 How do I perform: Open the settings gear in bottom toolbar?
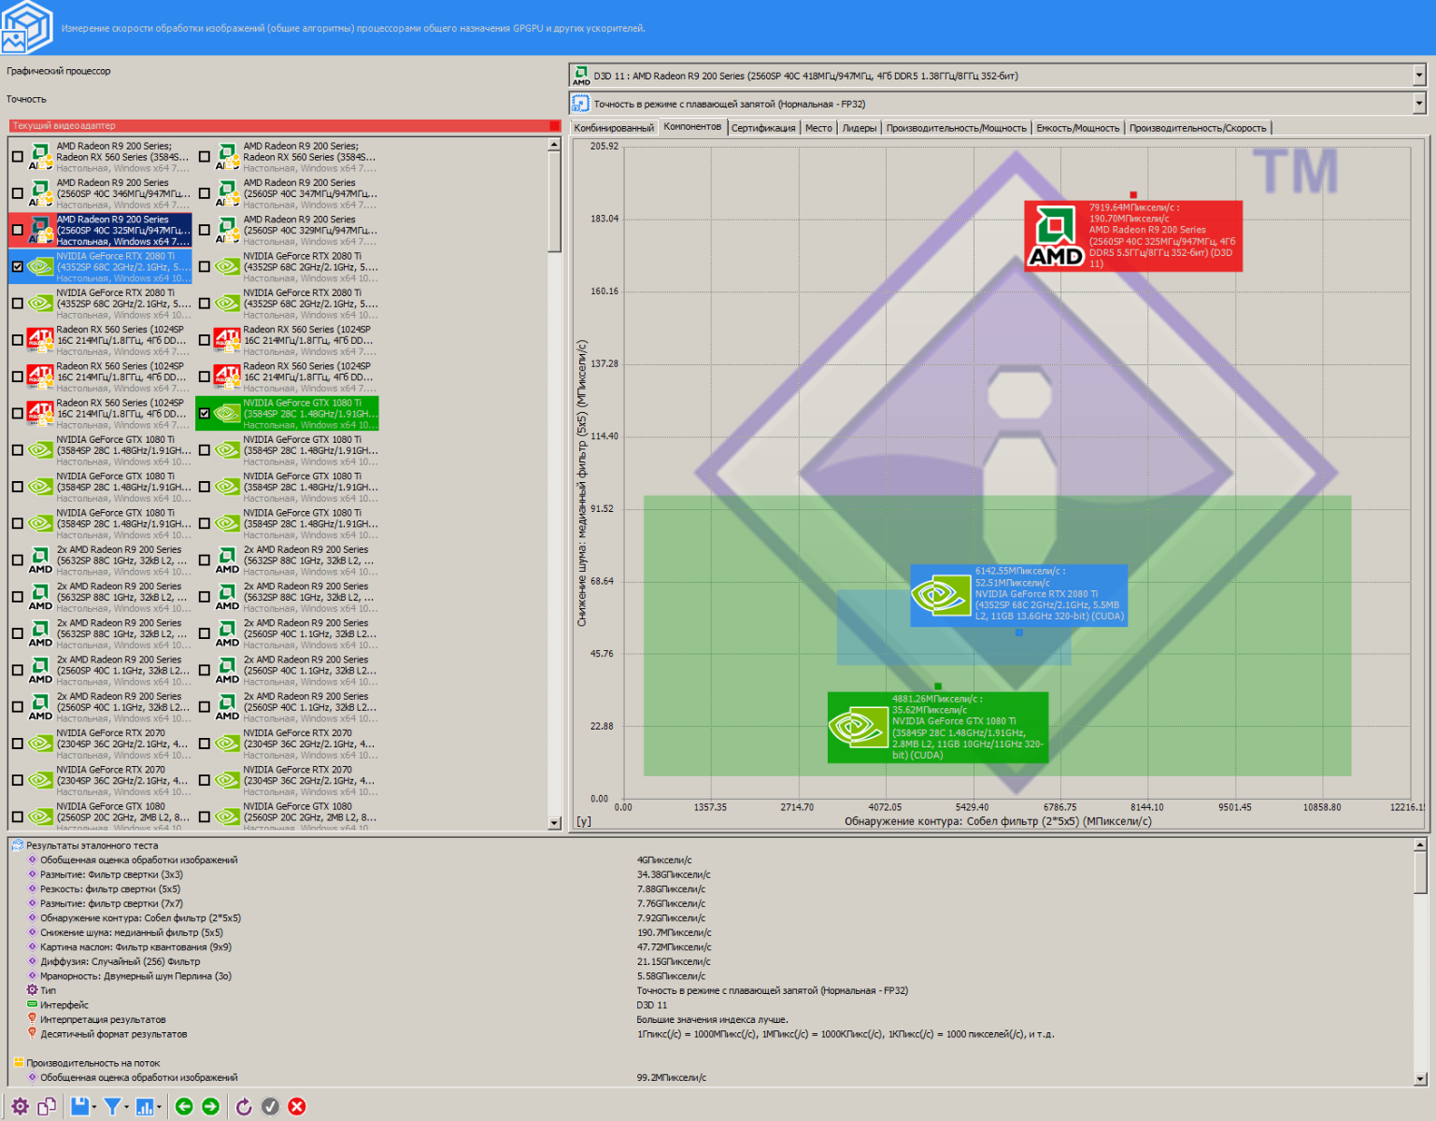click(x=20, y=1107)
